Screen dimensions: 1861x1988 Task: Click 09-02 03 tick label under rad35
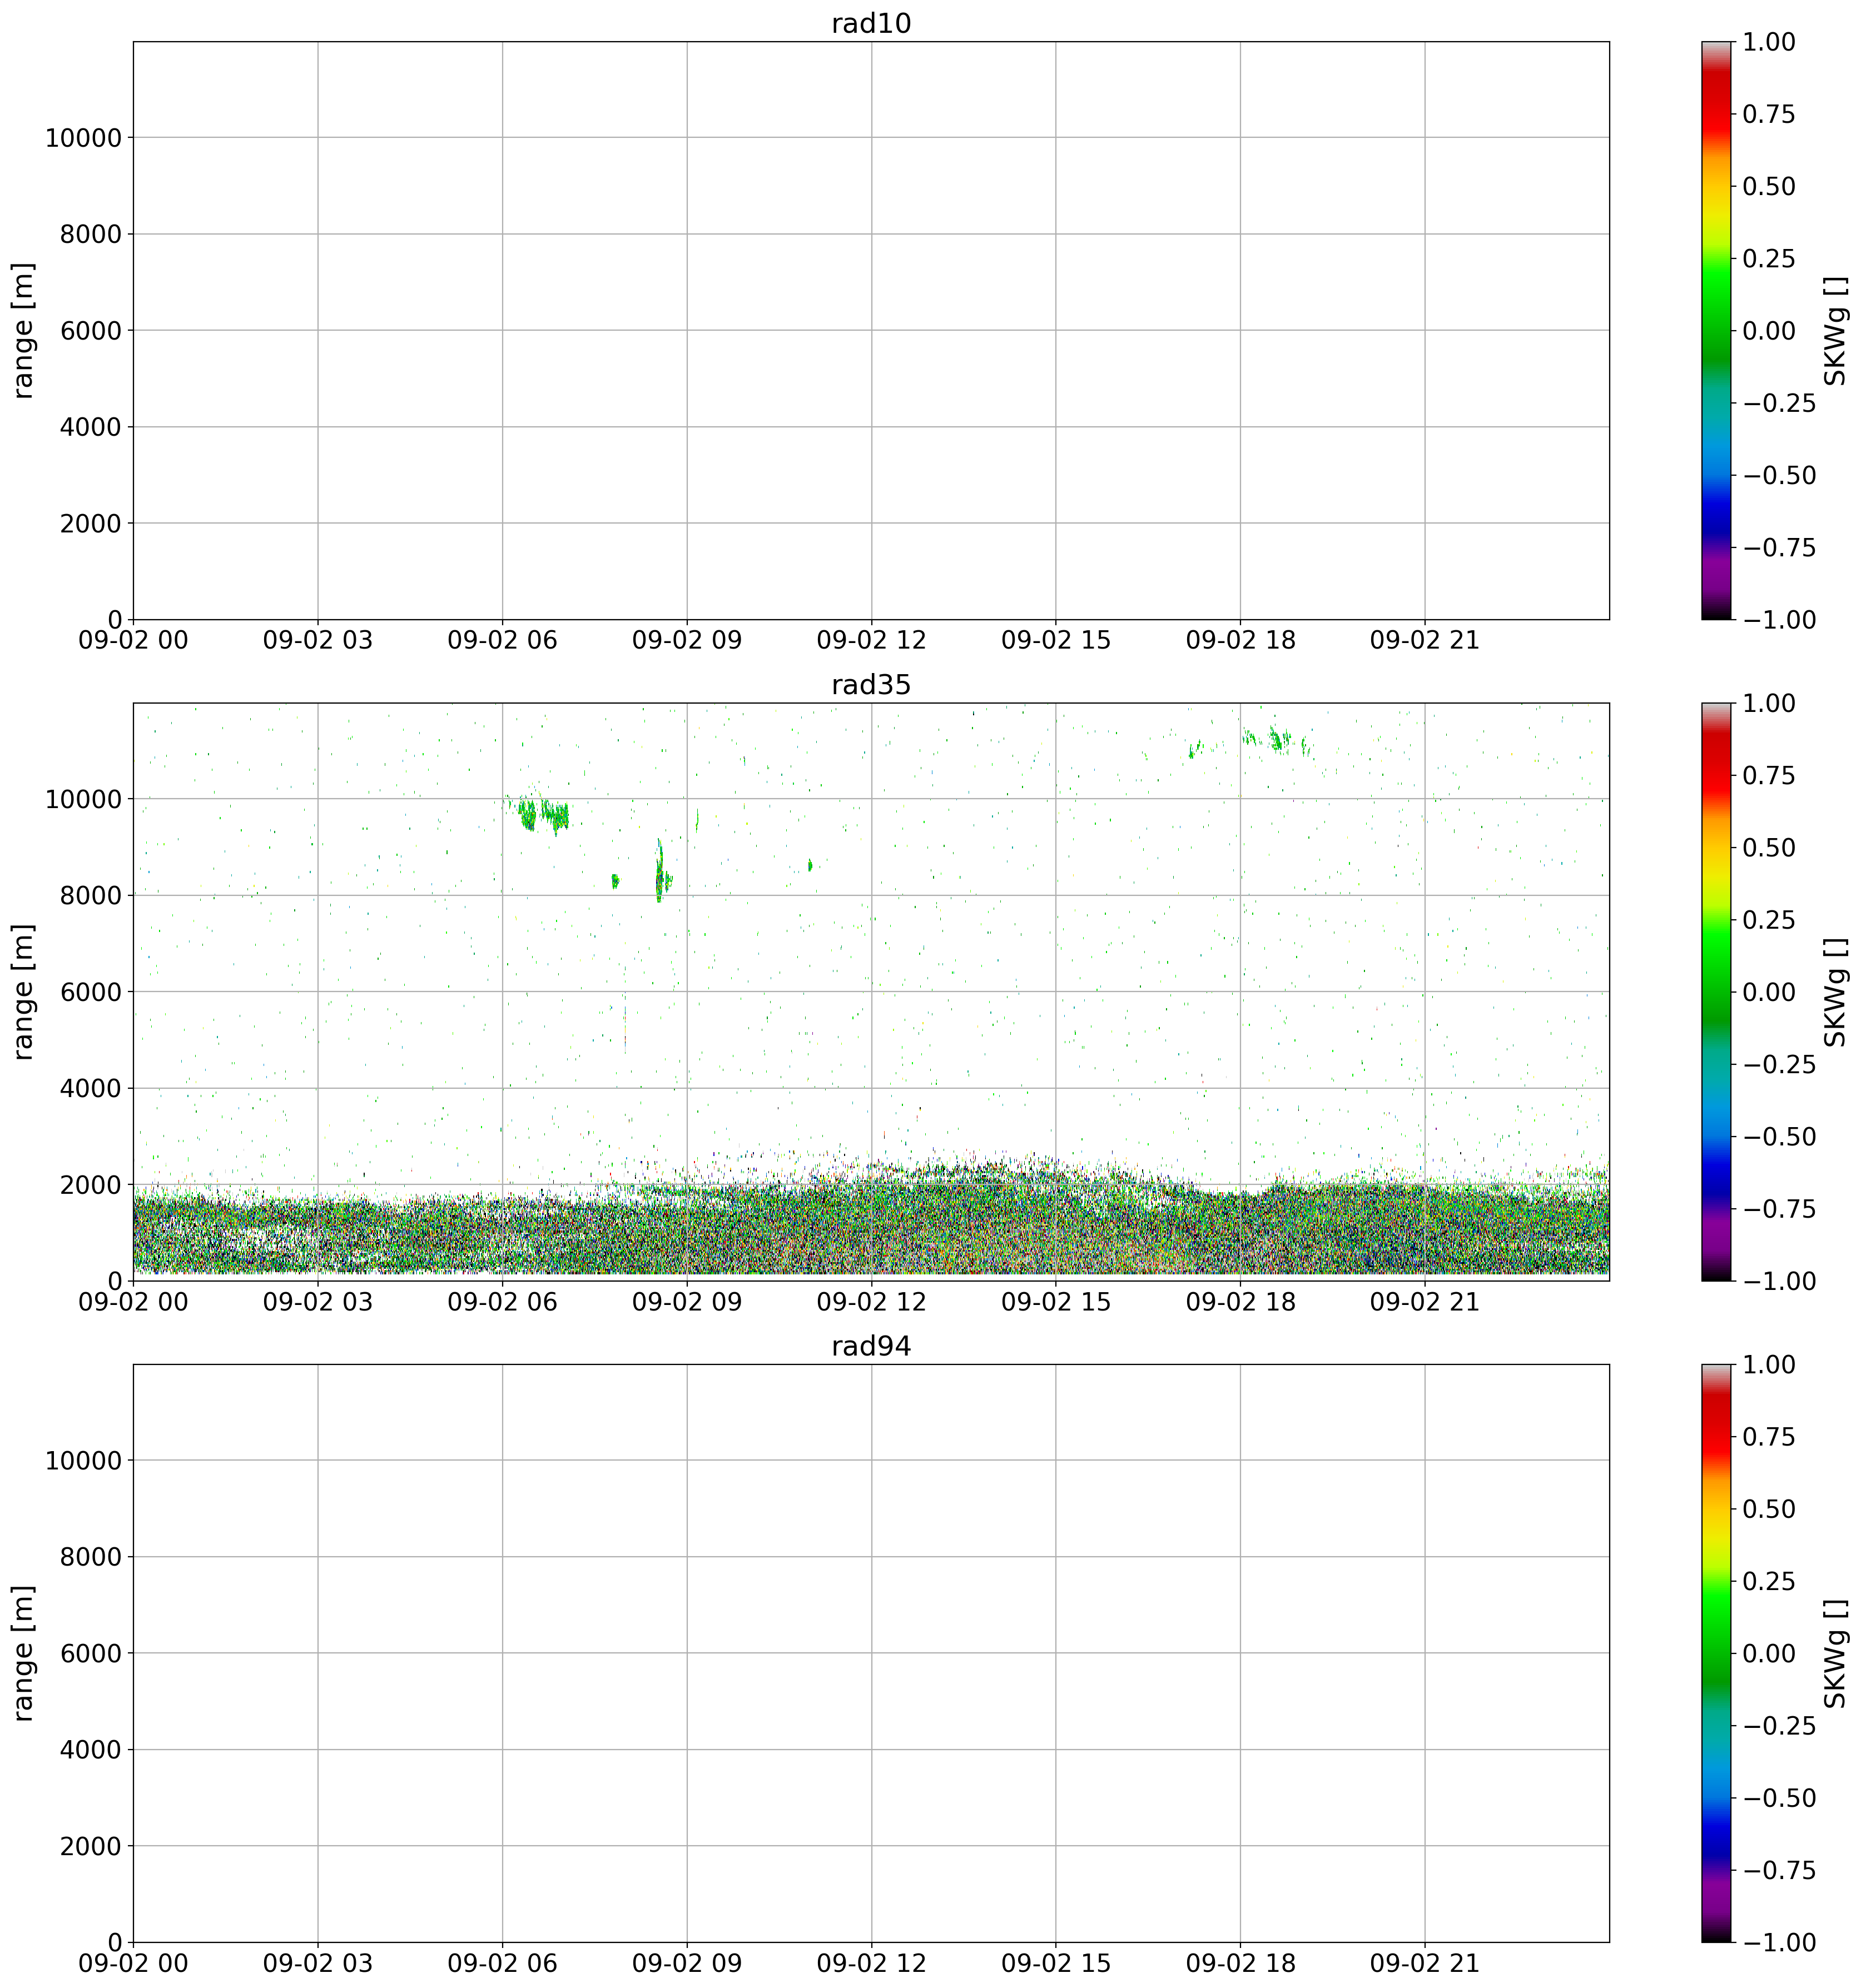[317, 1303]
